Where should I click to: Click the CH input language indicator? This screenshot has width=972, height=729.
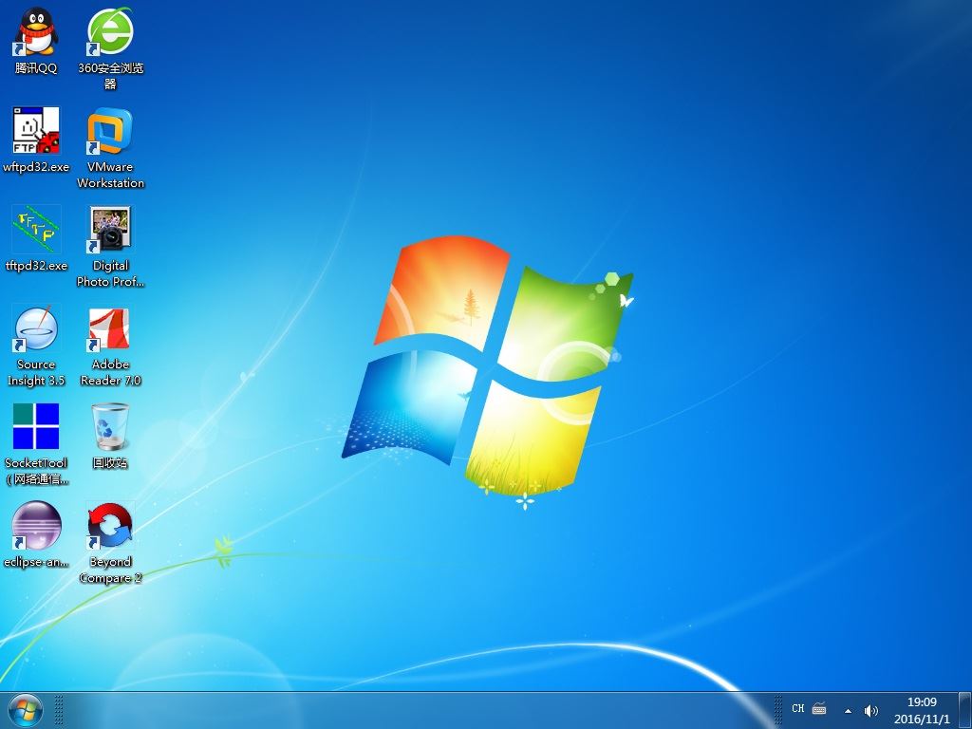pos(797,708)
